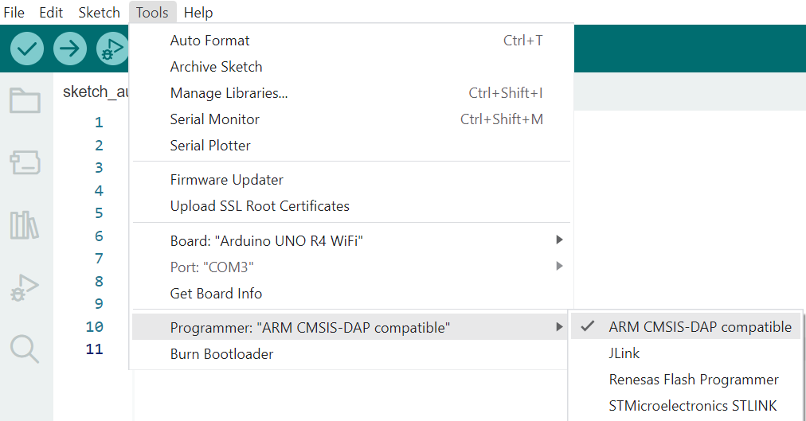This screenshot has width=806, height=421.
Task: Open the Library Manager books icon
Action: (25, 226)
